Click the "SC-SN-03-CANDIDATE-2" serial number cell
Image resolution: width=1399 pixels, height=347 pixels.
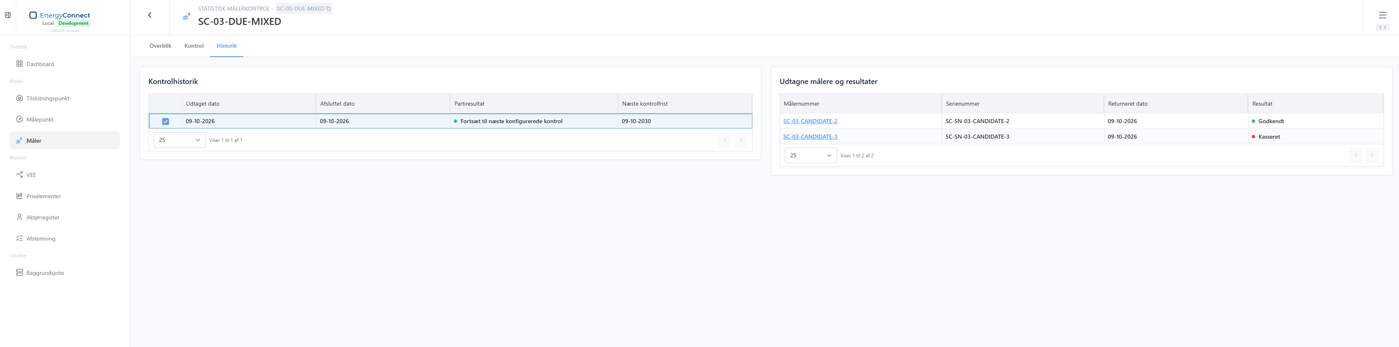pyautogui.click(x=1023, y=121)
